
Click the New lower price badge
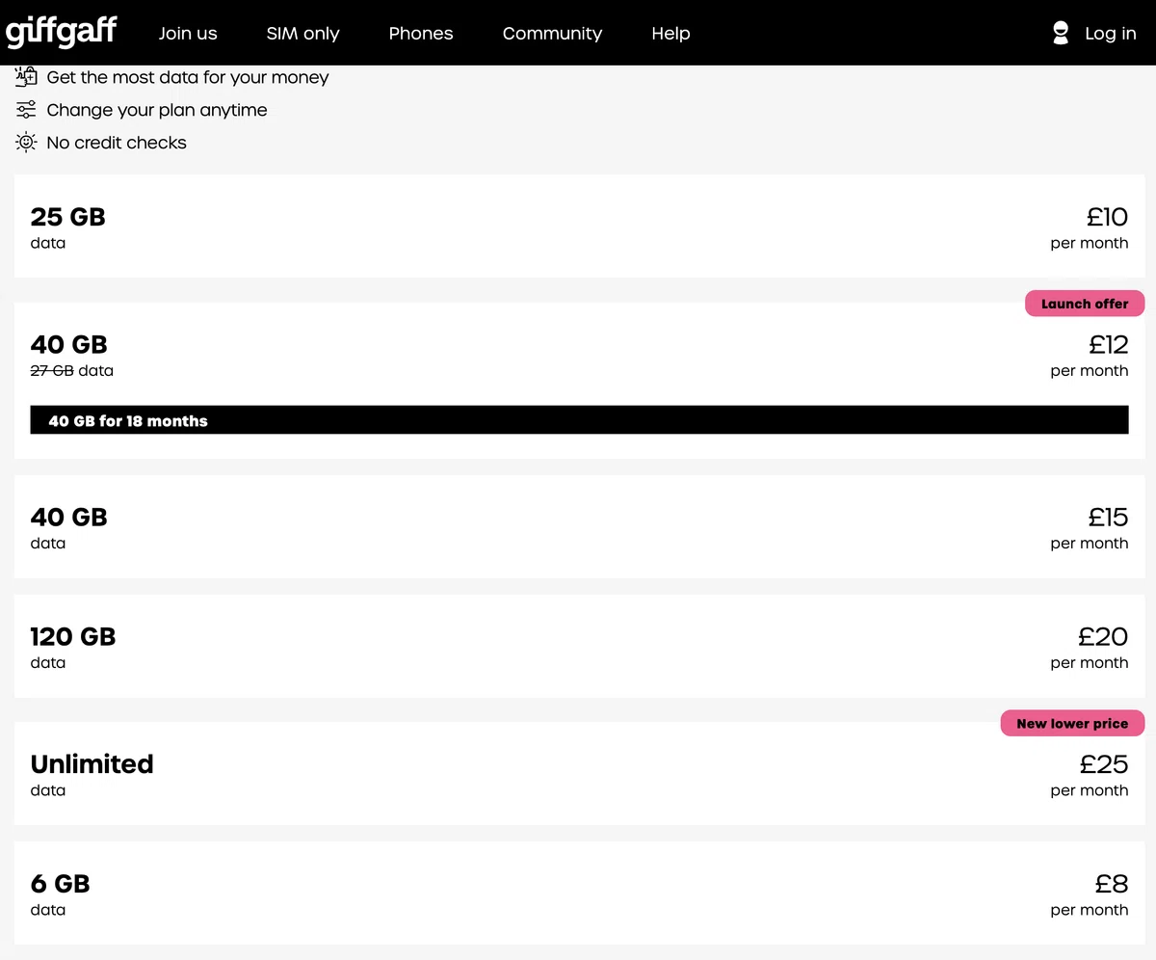[1072, 723]
